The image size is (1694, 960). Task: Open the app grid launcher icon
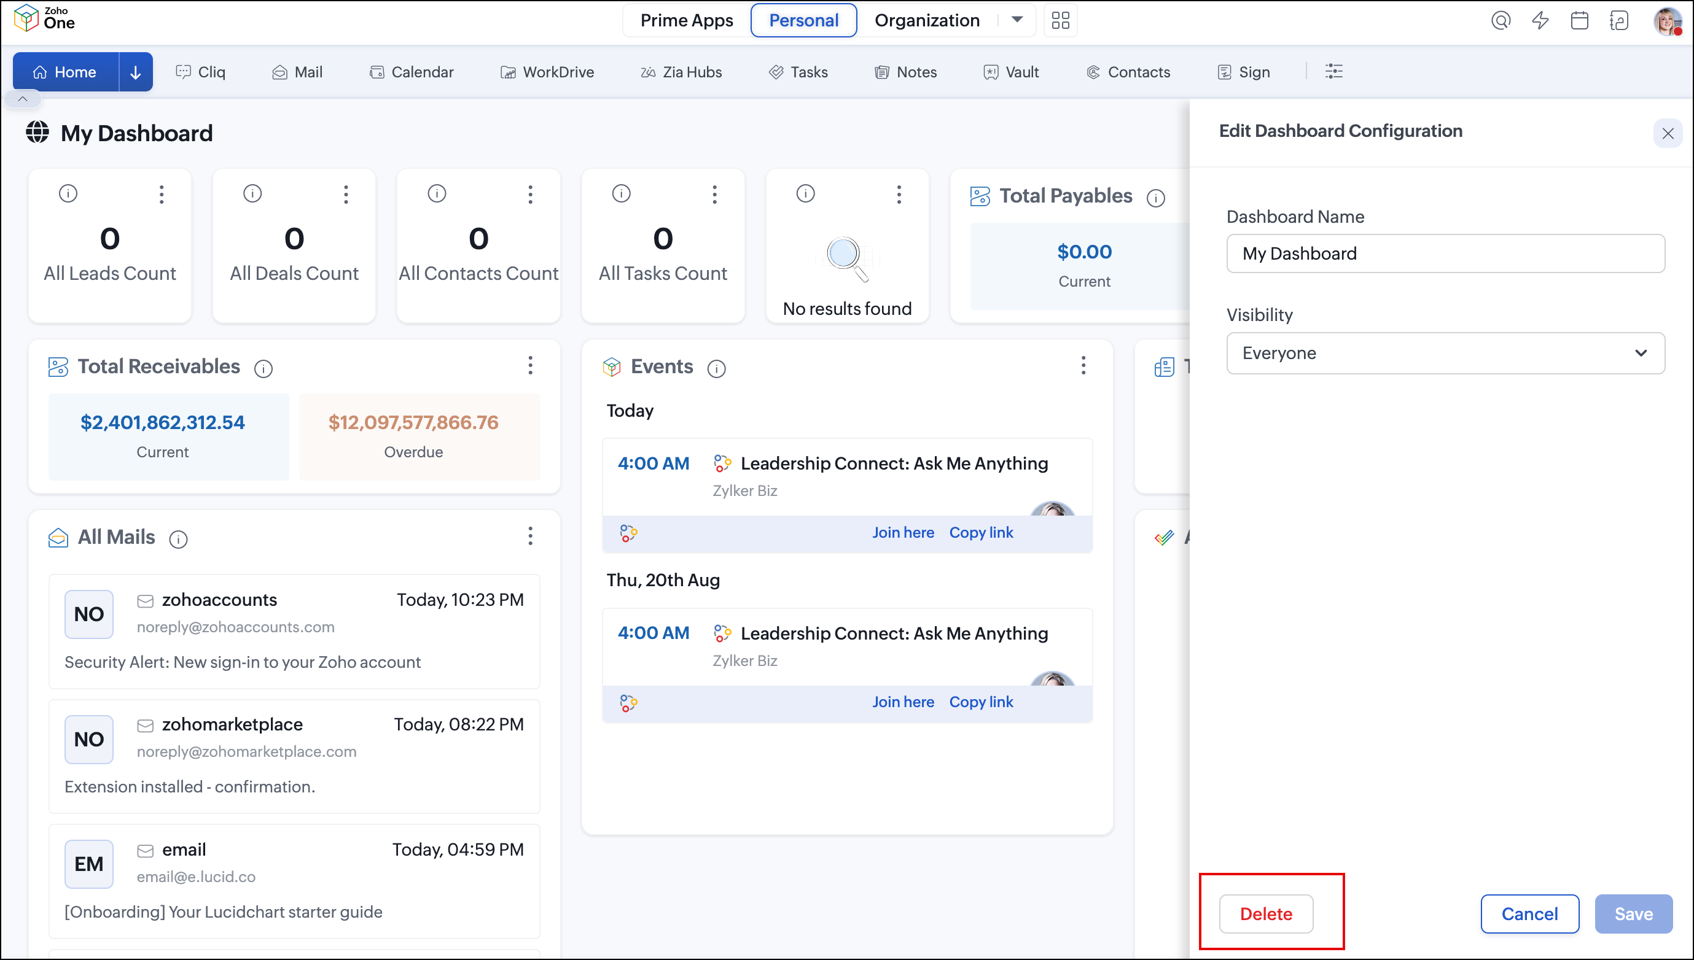click(x=1060, y=20)
